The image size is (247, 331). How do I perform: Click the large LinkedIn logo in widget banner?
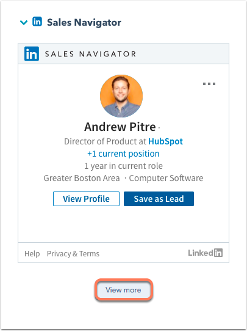(x=32, y=54)
